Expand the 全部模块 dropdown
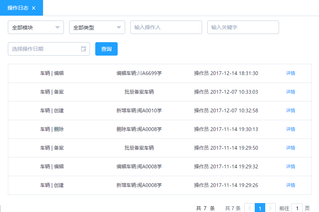 click(36, 27)
